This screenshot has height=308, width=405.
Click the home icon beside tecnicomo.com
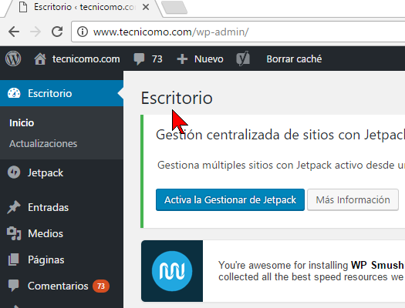pos(40,59)
